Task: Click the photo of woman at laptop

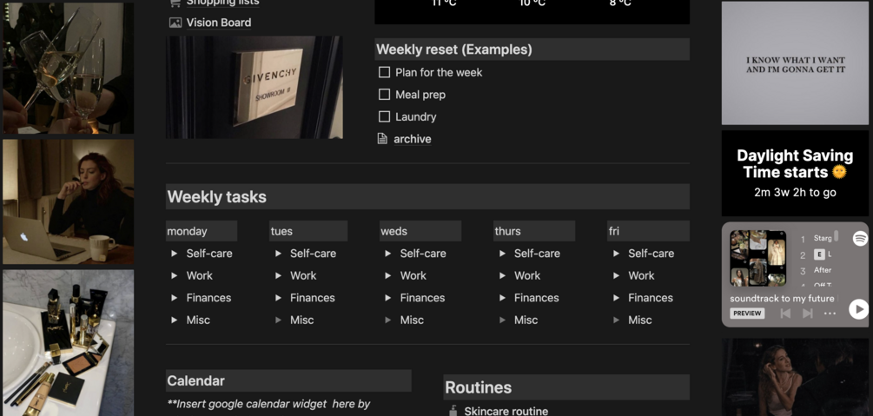Action: point(68,201)
